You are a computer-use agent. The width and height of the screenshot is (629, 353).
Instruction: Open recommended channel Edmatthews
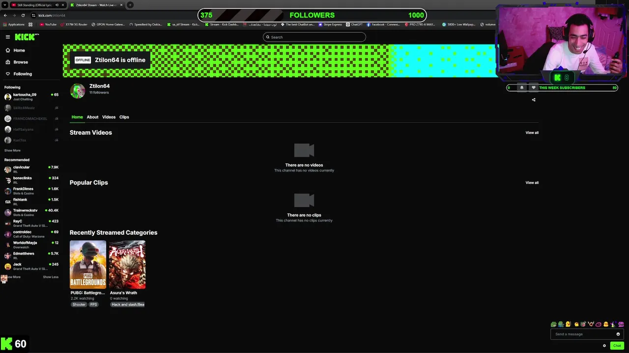click(x=31, y=255)
